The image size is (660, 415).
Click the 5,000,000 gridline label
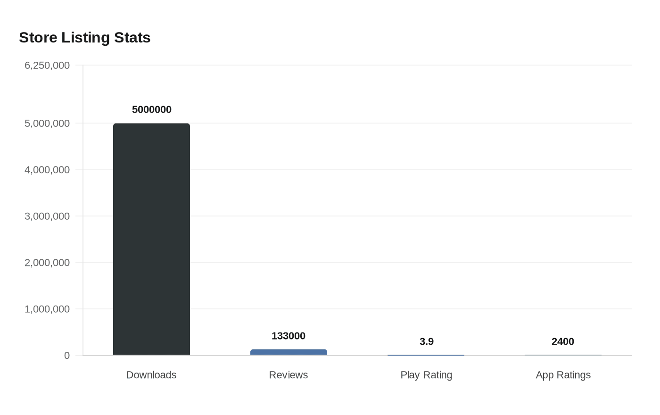[46, 123]
